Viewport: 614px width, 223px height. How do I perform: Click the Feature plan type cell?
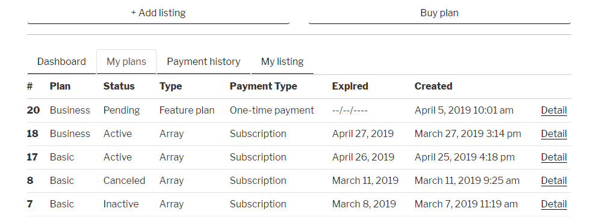coord(187,111)
